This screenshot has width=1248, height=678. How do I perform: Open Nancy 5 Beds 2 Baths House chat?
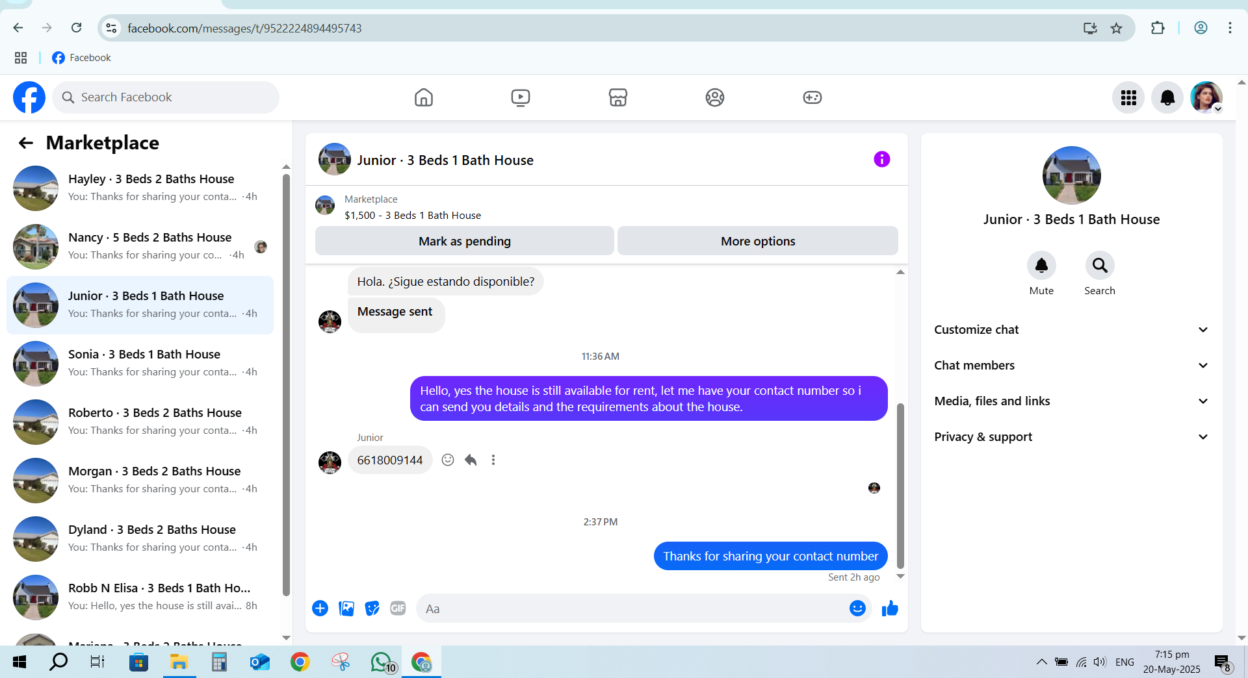140,247
